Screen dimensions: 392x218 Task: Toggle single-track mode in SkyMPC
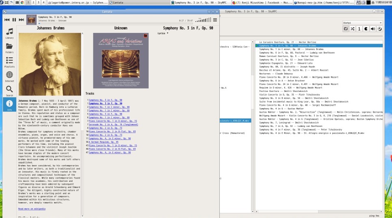tap(359, 29)
